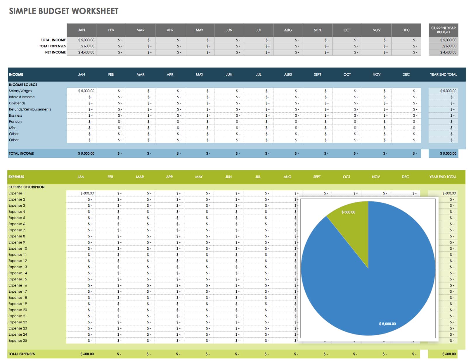Select the Expense 25 row label
The image size is (471, 364).
pos(18,341)
